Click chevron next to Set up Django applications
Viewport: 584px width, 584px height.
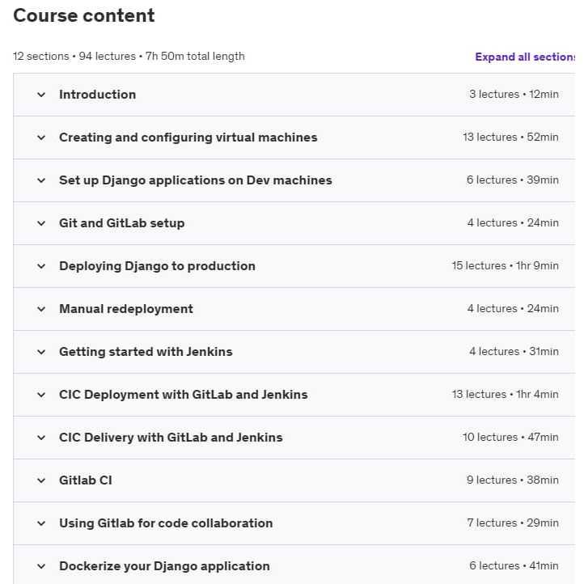41,180
